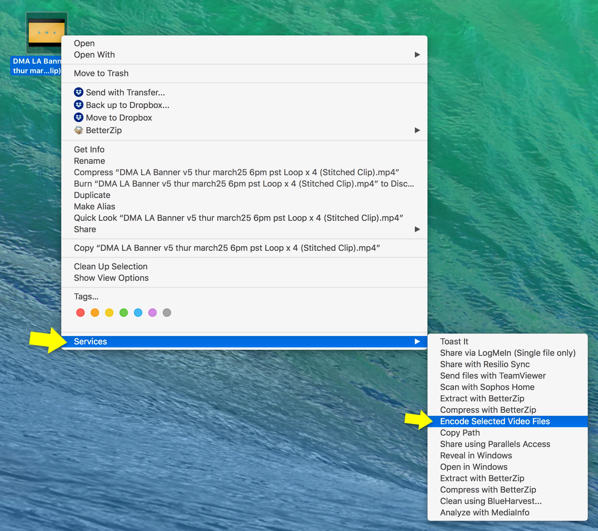Click the Dropbox icon next to Back up to Dropbox
This screenshot has height=531, width=598.
[x=79, y=105]
